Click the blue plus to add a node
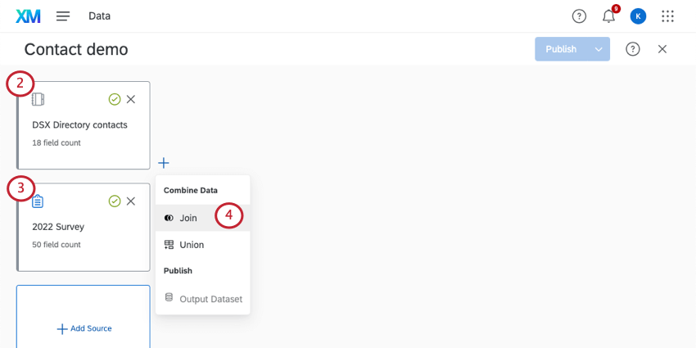Viewport: 696px width, 348px height. 164,163
